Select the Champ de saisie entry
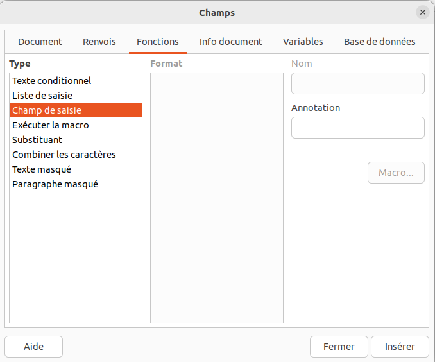The height and width of the screenshot is (362, 435). click(x=47, y=110)
